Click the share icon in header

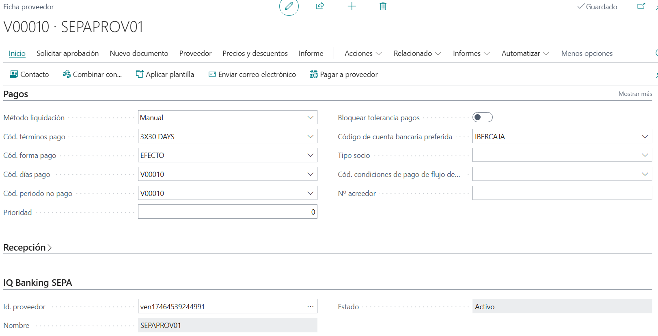[320, 6]
